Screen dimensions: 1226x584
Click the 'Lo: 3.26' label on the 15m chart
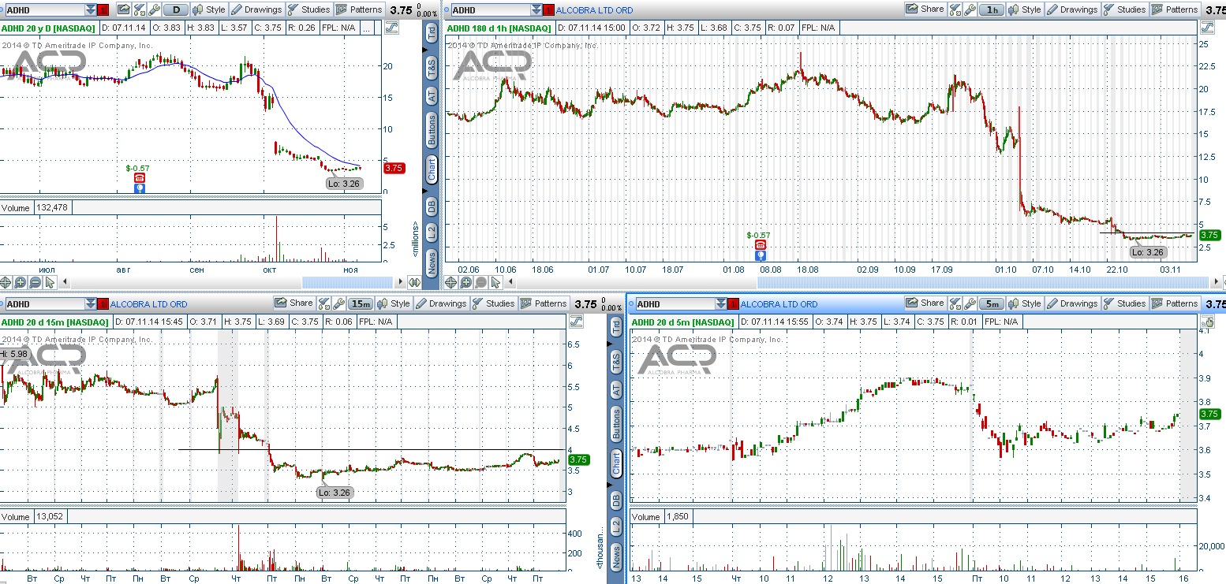click(x=335, y=493)
